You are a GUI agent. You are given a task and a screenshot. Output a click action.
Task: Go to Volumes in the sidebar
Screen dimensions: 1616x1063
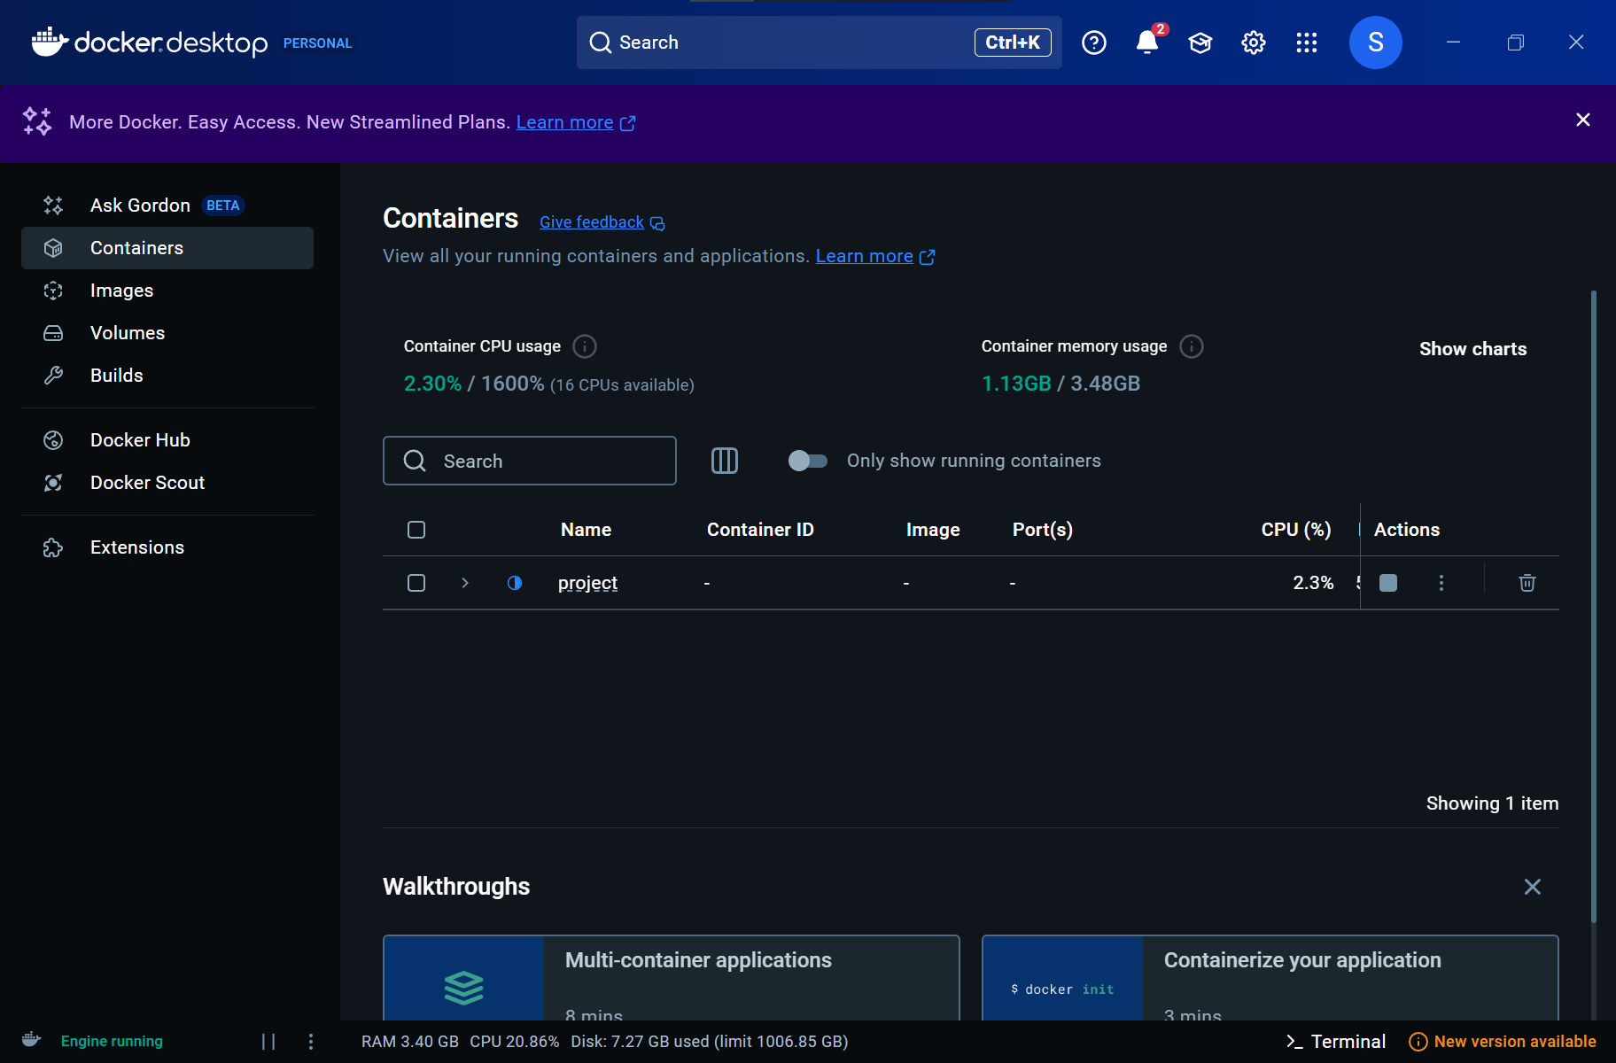point(167,333)
